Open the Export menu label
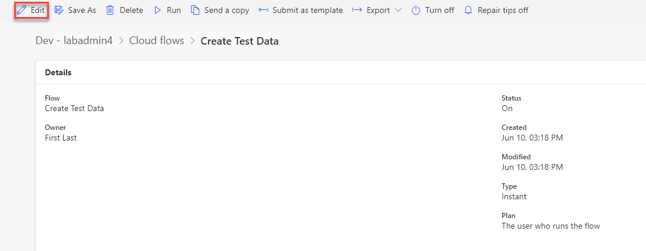The image size is (646, 251). [378, 10]
